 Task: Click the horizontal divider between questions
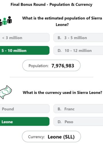(51, 77)
